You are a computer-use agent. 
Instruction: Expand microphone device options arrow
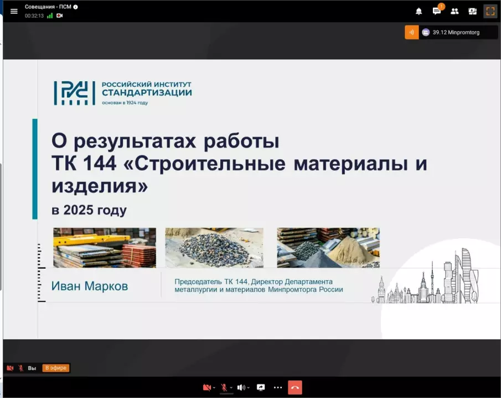[231, 388]
